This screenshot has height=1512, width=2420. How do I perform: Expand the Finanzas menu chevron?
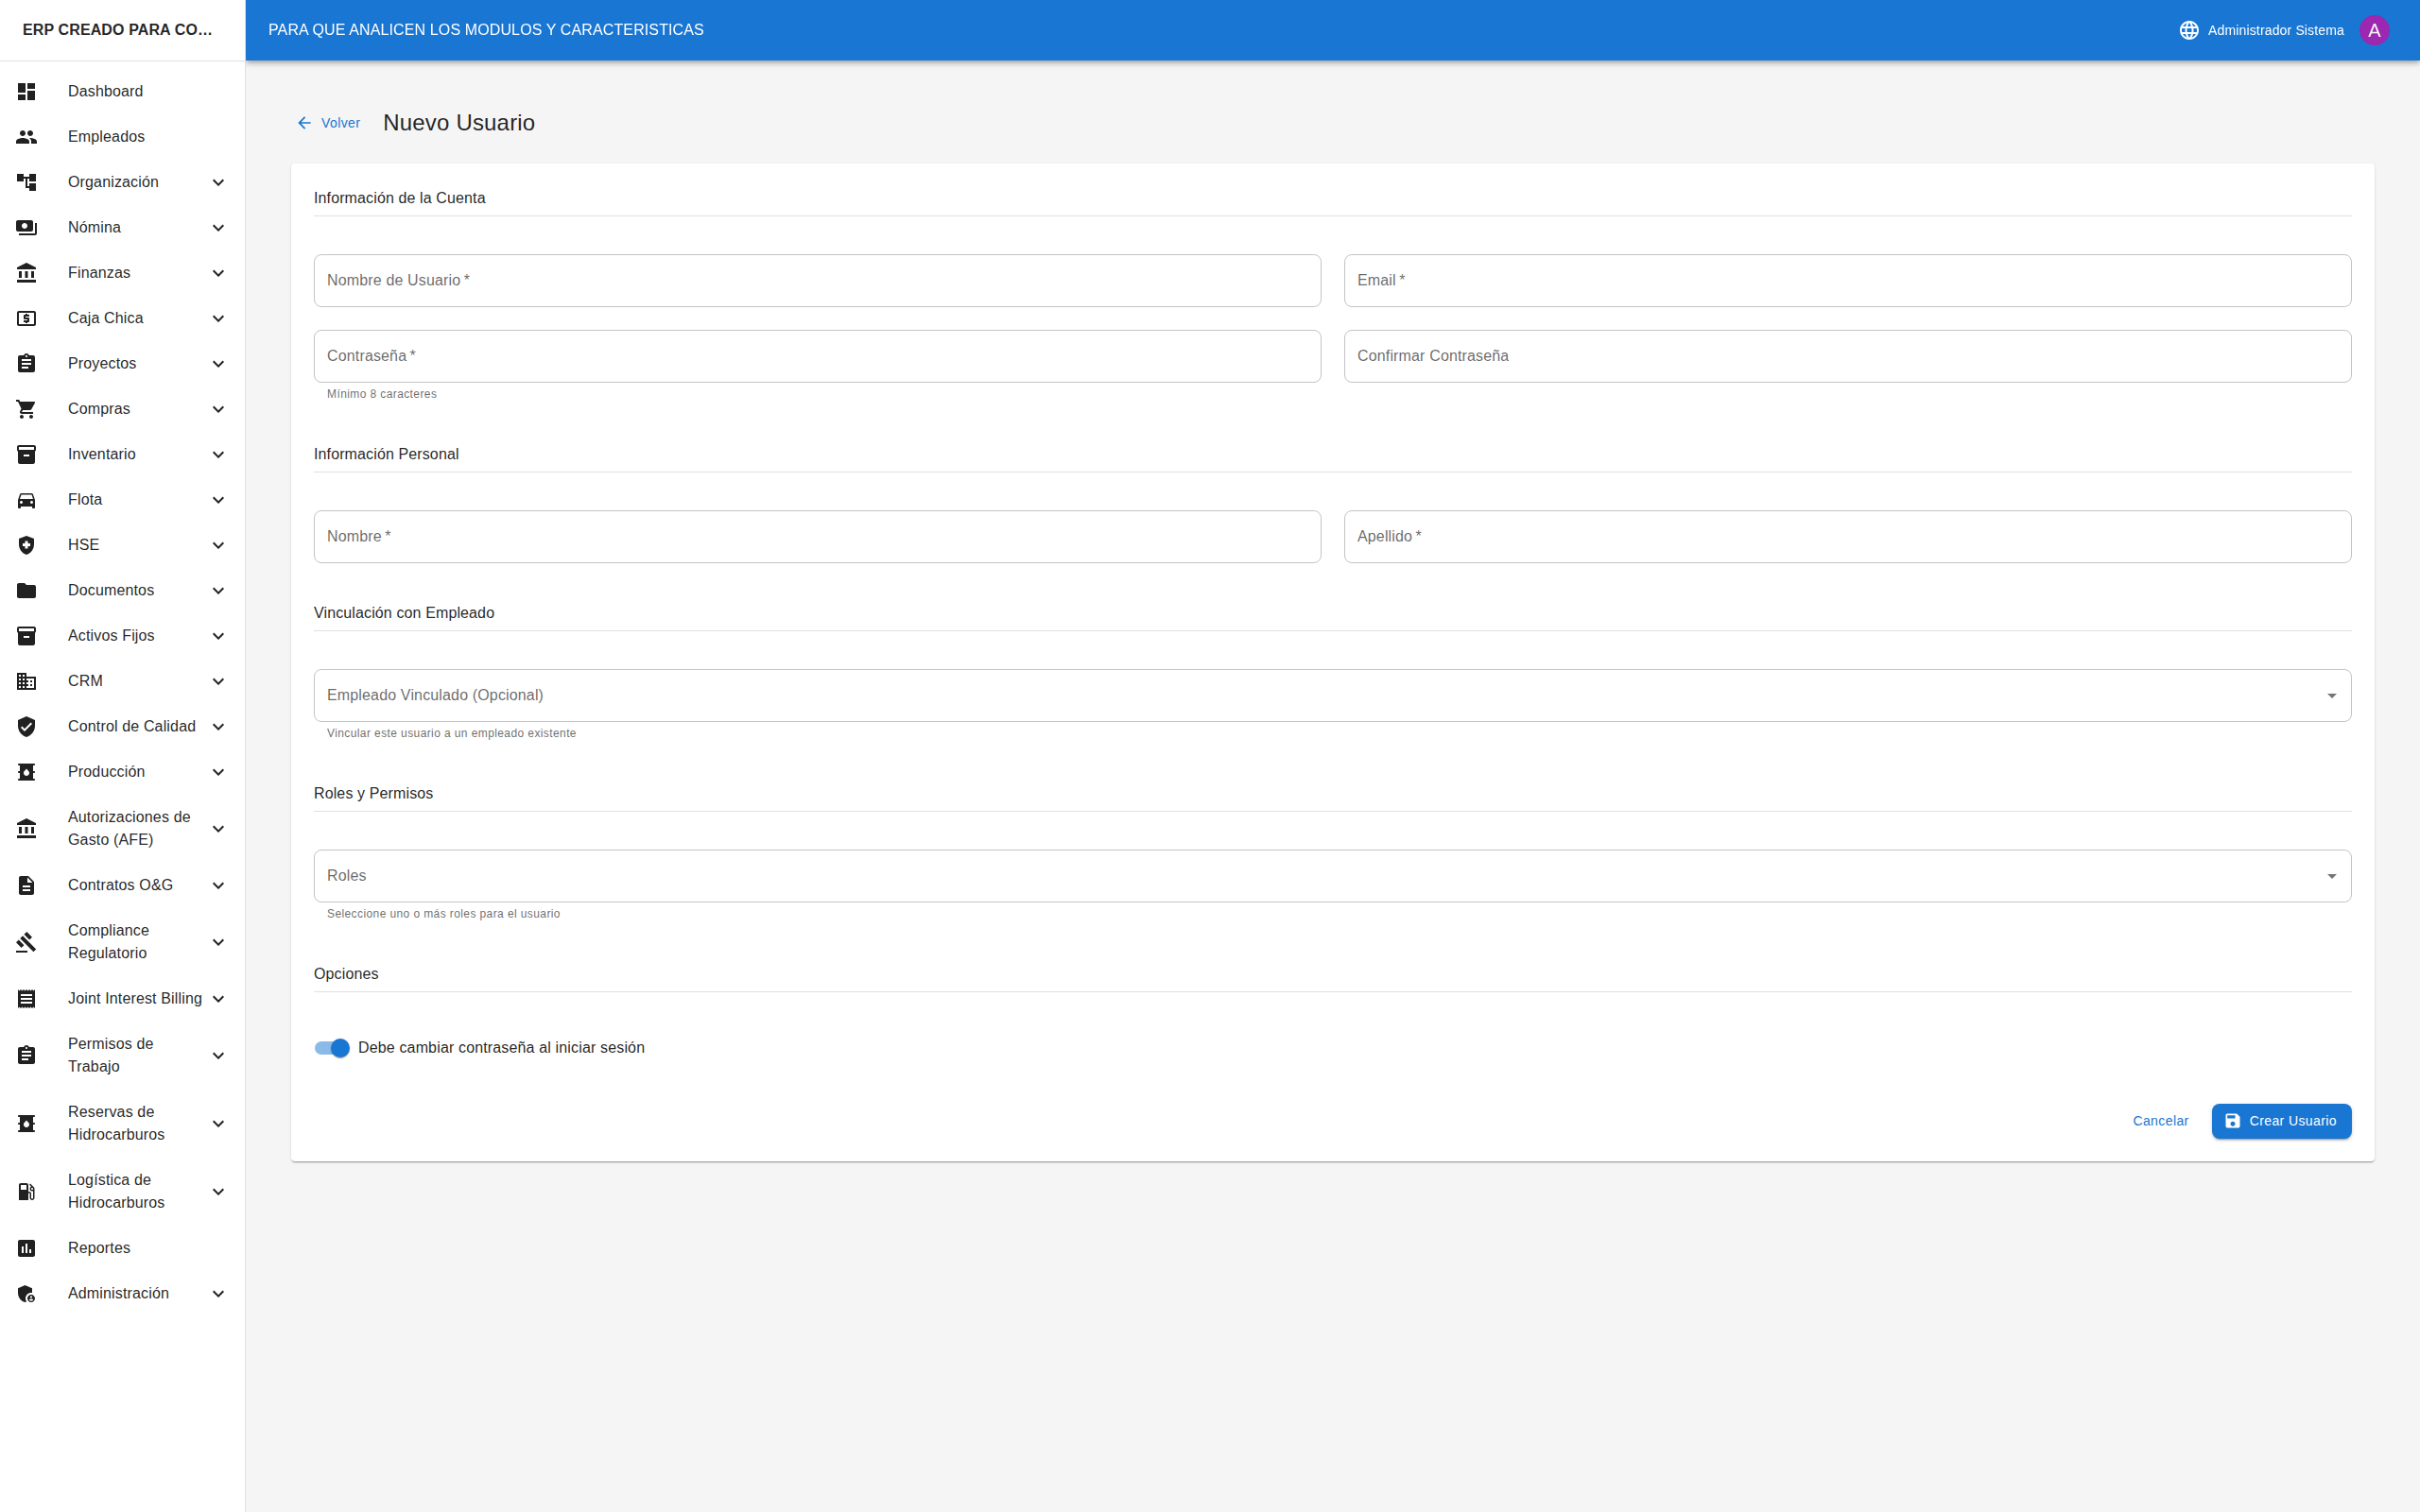(218, 273)
